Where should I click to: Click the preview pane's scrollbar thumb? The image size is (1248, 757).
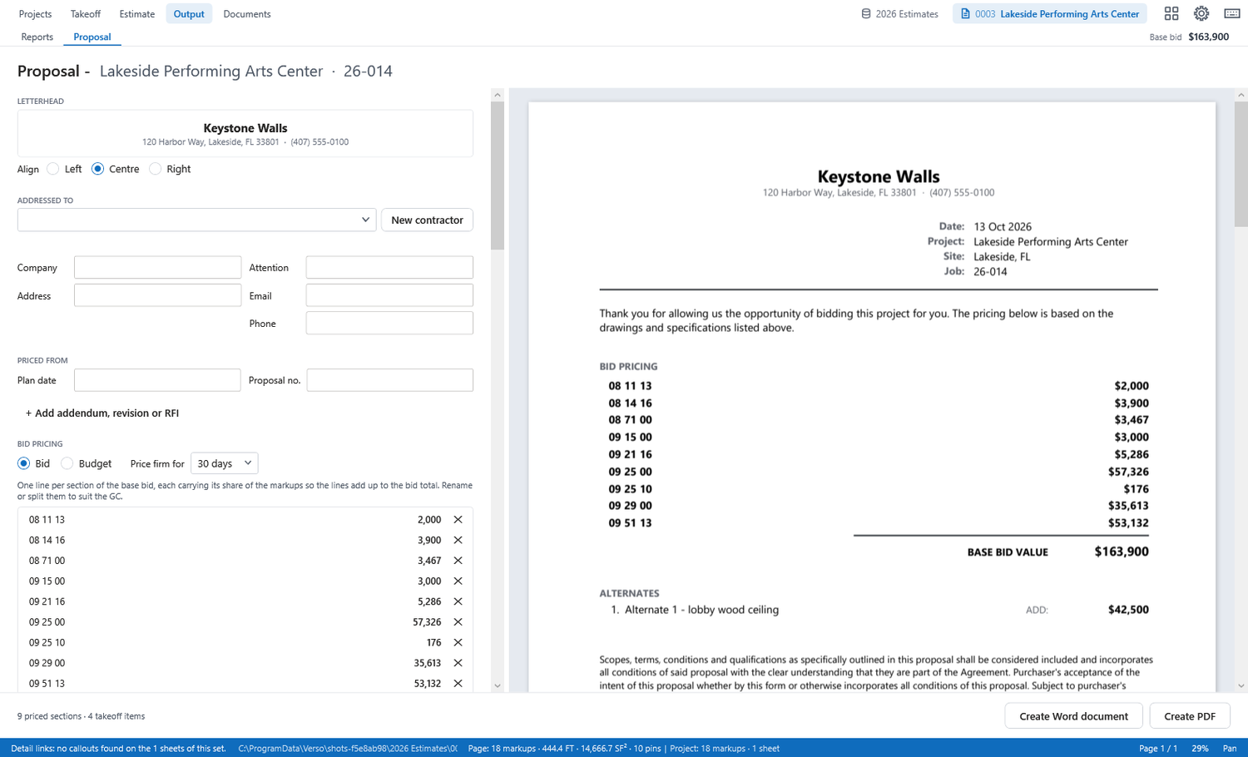(x=1241, y=164)
